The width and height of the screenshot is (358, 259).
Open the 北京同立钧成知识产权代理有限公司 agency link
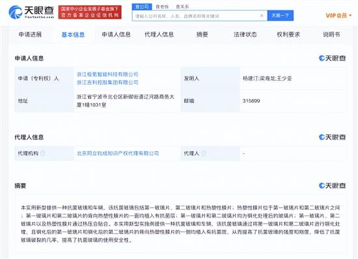118,154
